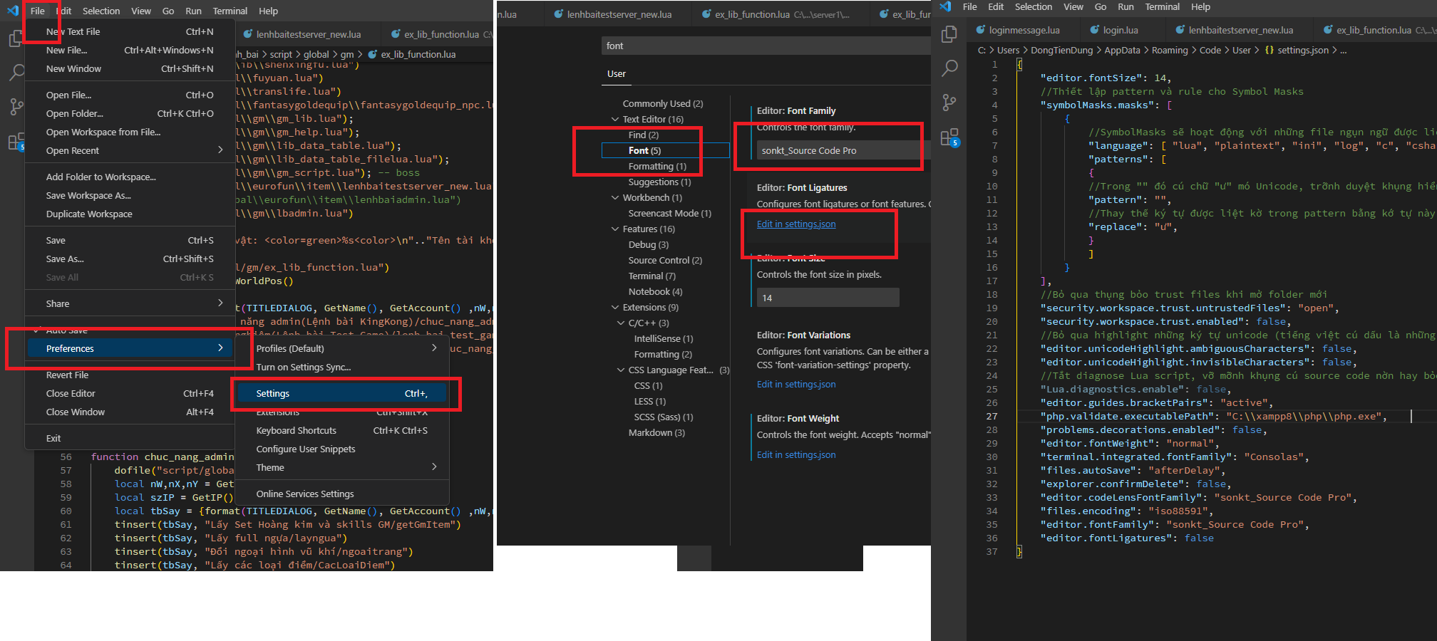Screen dimensions: 1437x641
Task: Click braces icon before settings.json in breadcrumb
Action: pyautogui.click(x=1269, y=51)
